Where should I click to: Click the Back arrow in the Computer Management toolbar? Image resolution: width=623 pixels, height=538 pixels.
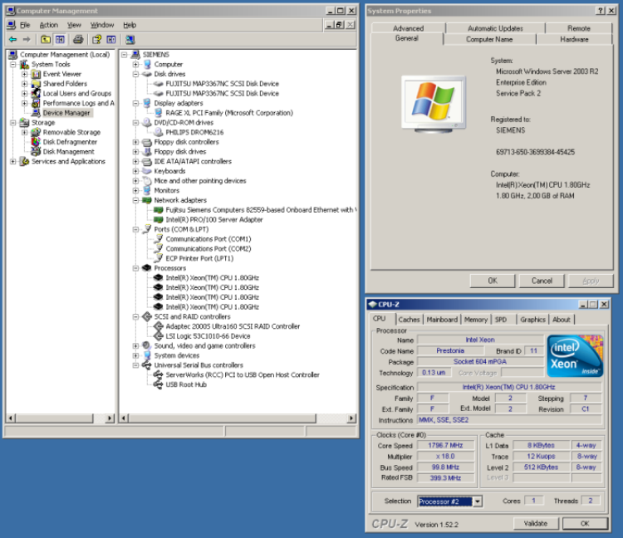click(x=12, y=39)
